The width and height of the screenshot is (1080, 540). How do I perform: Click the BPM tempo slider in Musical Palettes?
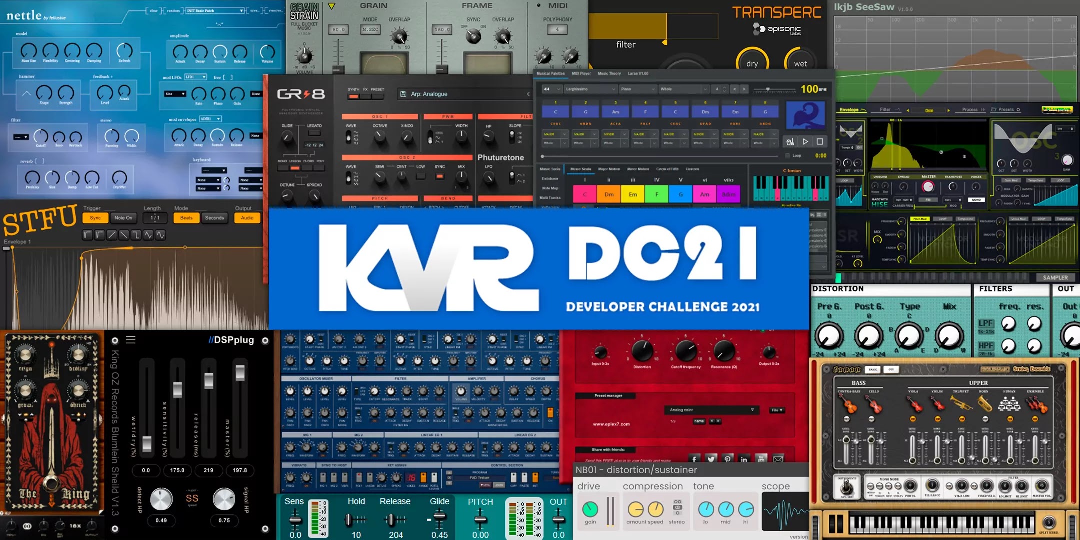coord(767,90)
